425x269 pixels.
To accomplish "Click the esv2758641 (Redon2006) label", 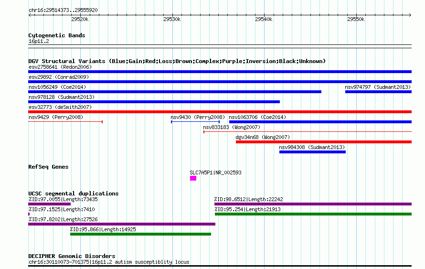I will [60, 67].
